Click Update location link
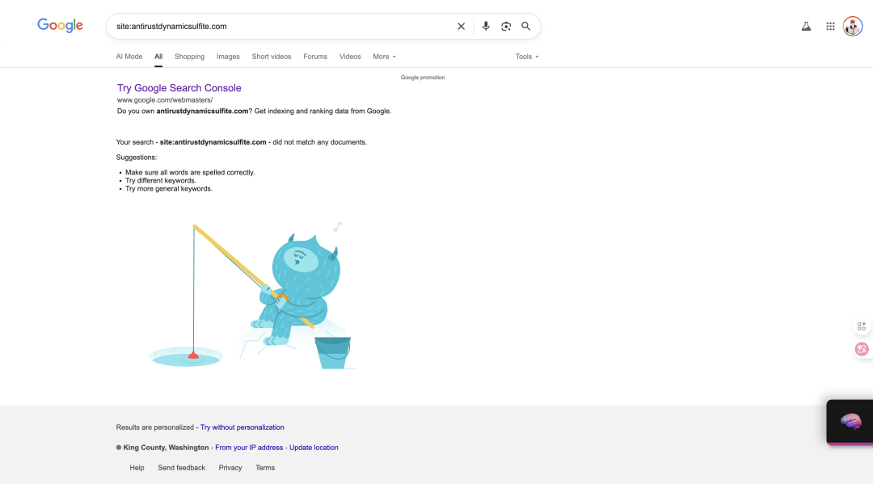 [x=314, y=448]
